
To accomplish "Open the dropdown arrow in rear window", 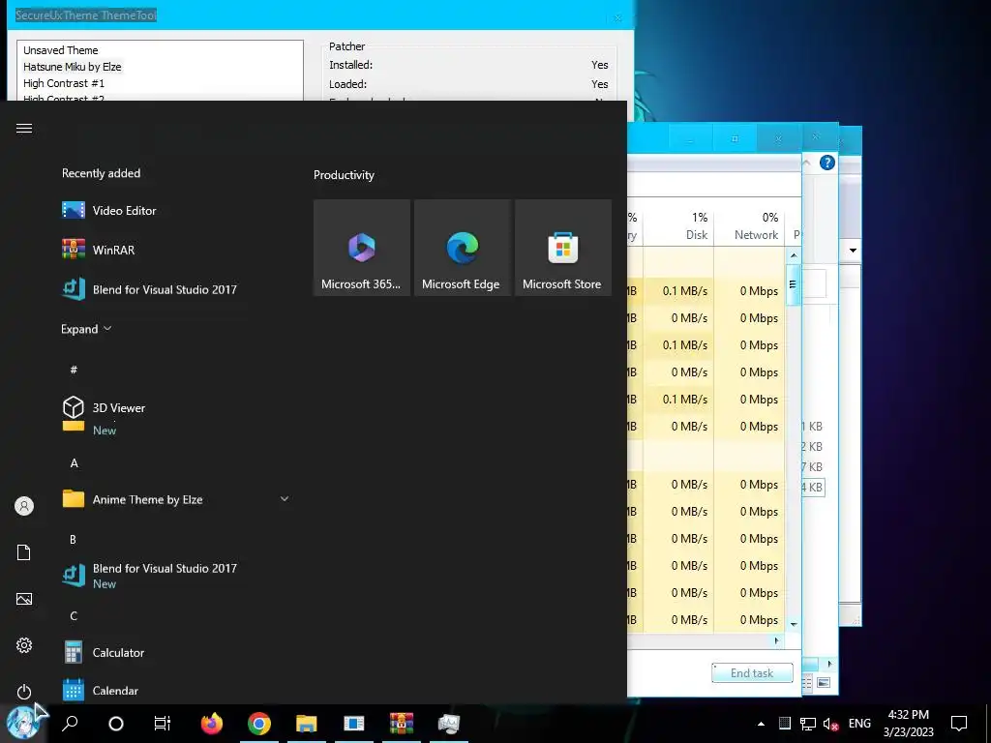I will (x=853, y=251).
